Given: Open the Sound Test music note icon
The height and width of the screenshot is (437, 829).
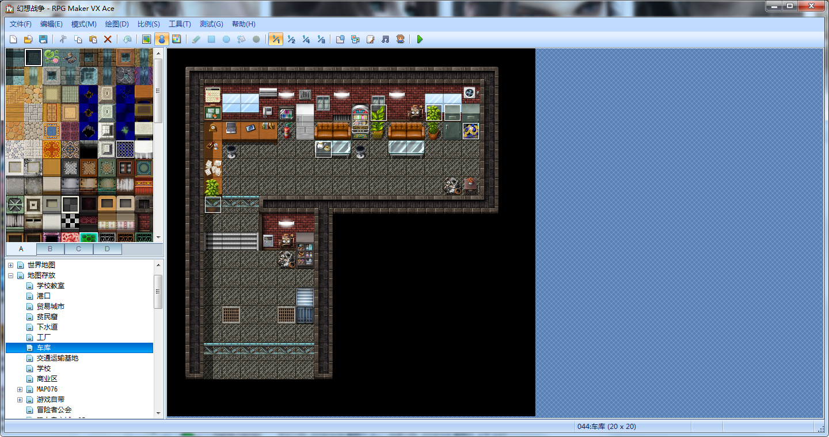Looking at the screenshot, I should click(x=385, y=39).
